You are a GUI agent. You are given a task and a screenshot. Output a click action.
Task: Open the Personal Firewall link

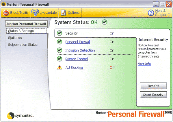pyautogui.click(x=78, y=42)
